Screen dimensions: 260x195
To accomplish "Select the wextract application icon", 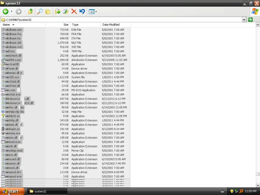I will (3, 64).
